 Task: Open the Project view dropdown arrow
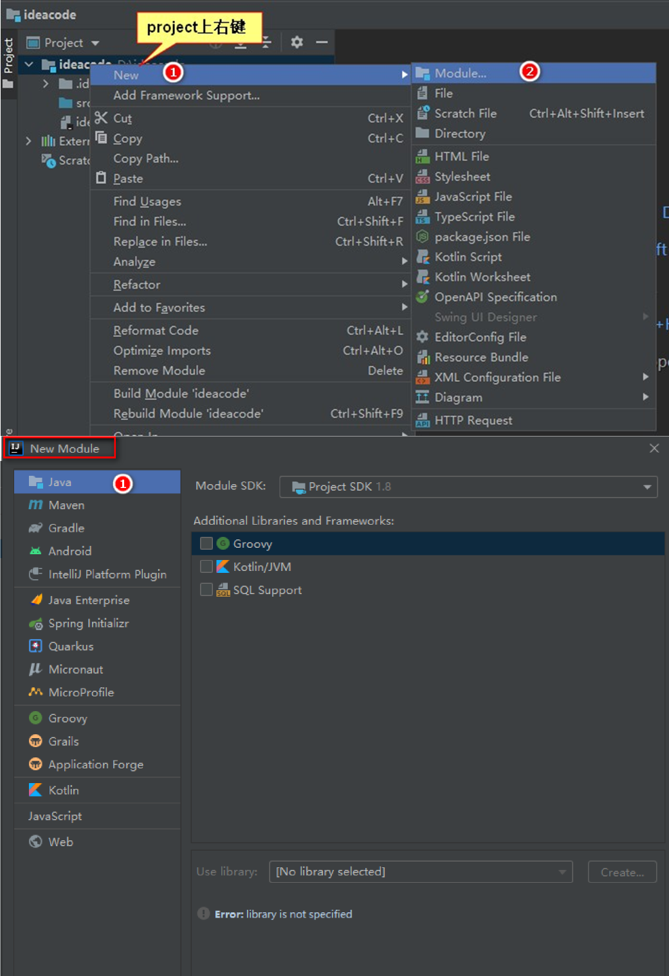(95, 43)
